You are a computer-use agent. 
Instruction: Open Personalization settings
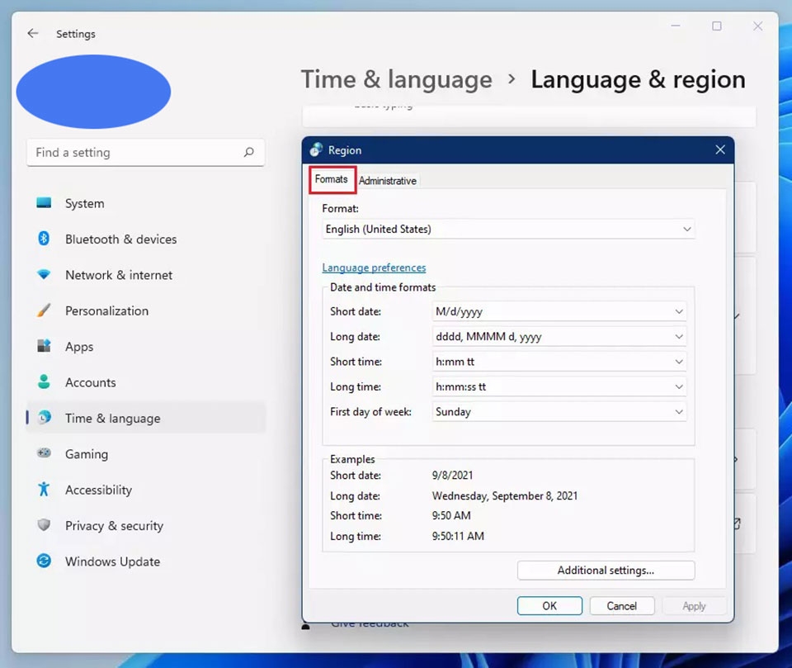[45, 310]
